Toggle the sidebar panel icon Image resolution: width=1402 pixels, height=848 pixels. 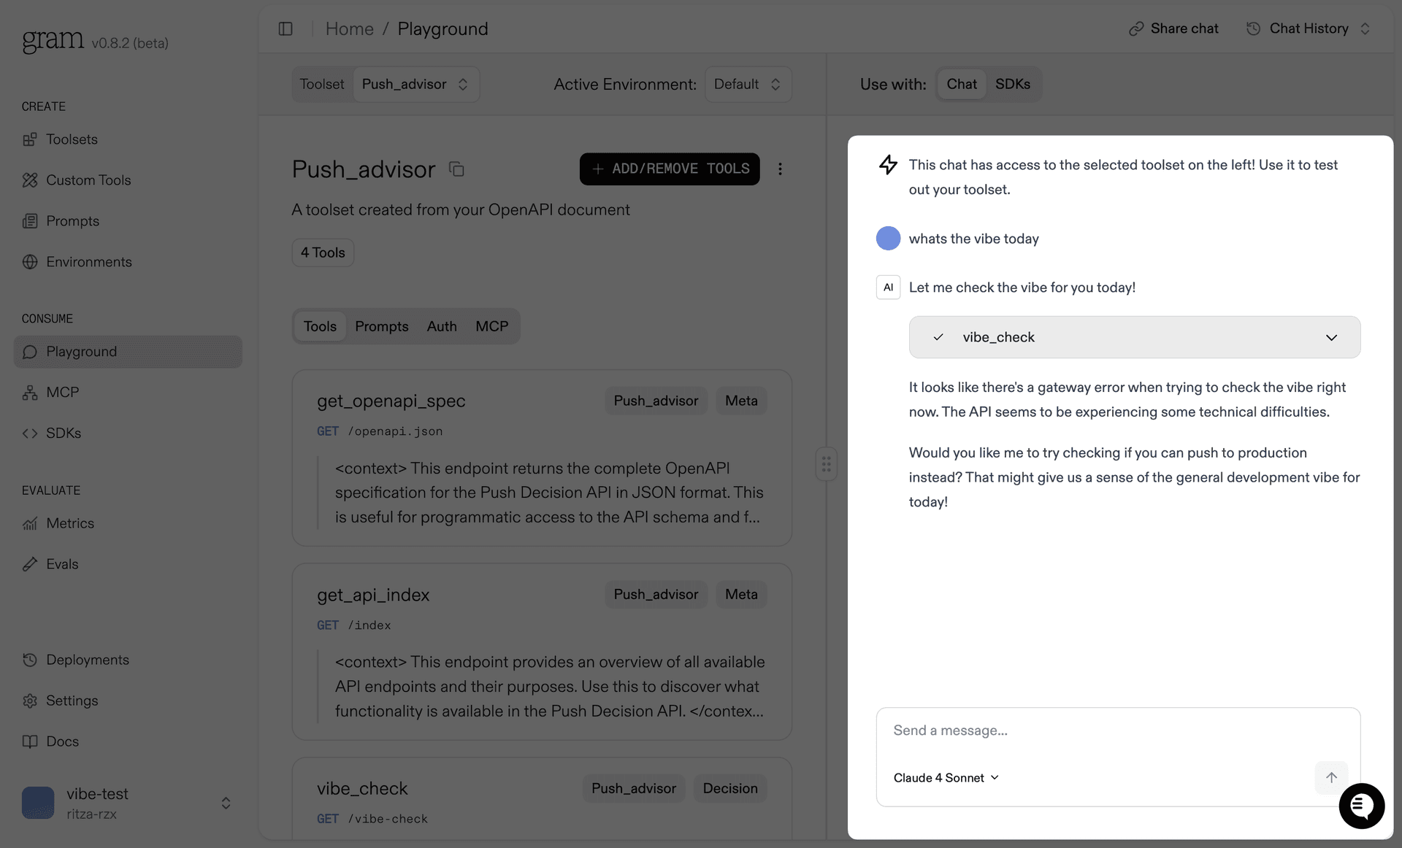coord(286,28)
